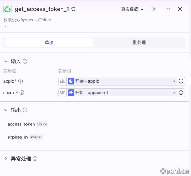Screen dimensions: 191x176
Task: Click the blue 开始 node icon in secret row
Action: click(x=71, y=93)
